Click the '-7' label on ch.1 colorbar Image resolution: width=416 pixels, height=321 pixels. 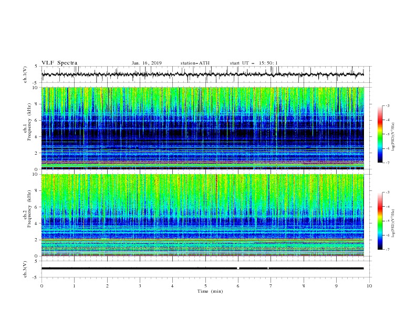pos(388,163)
